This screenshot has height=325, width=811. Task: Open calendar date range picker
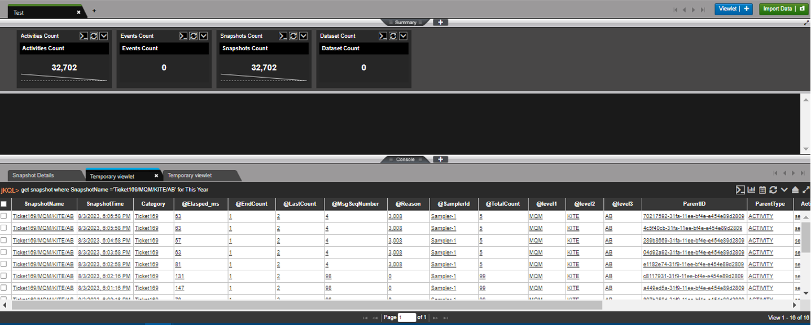point(762,190)
